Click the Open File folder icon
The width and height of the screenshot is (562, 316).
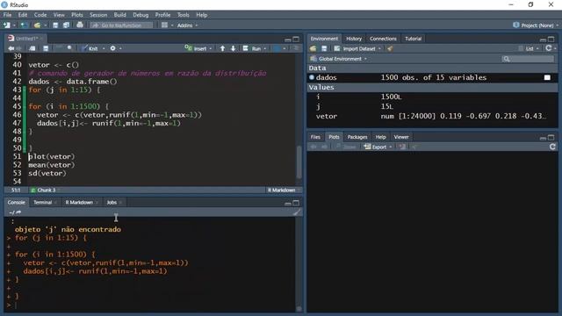[x=37, y=25]
